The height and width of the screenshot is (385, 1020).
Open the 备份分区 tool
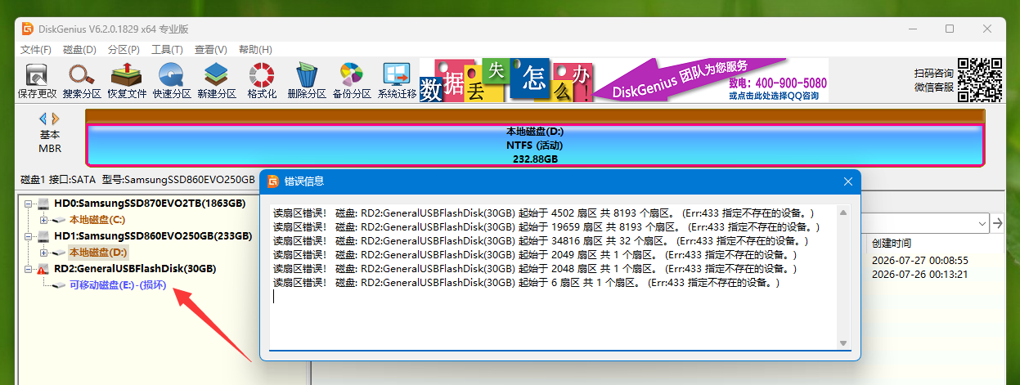pos(352,81)
